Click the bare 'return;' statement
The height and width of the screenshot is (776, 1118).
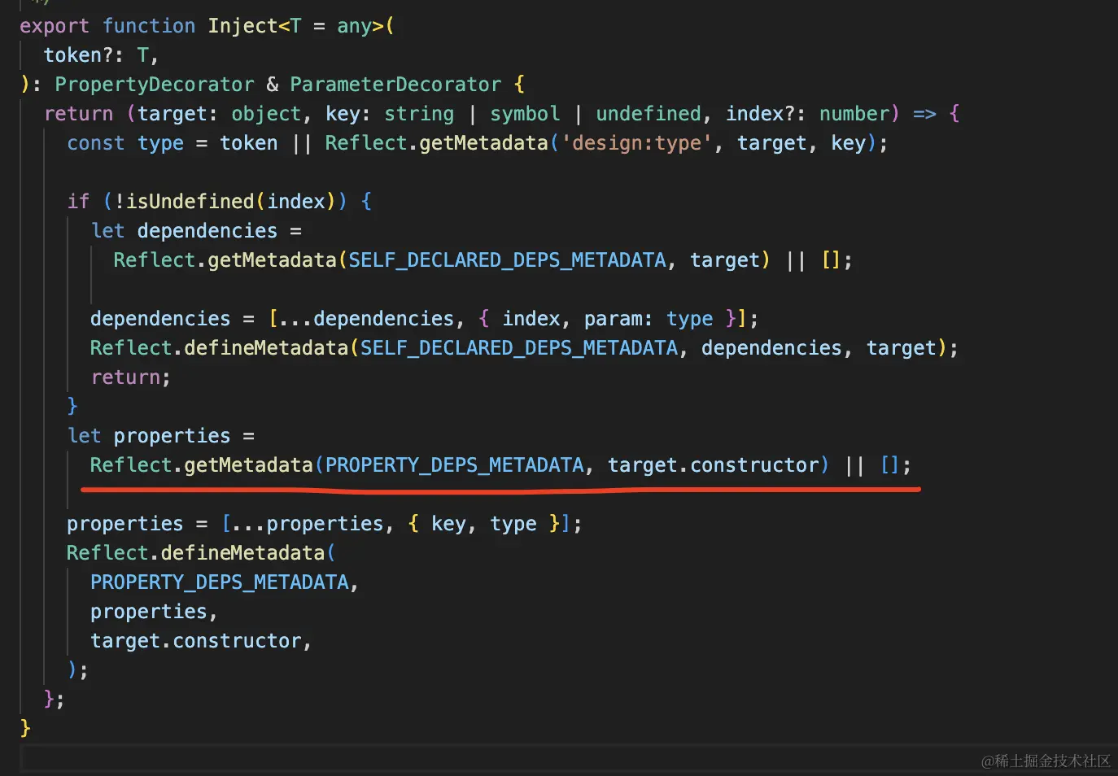click(131, 377)
